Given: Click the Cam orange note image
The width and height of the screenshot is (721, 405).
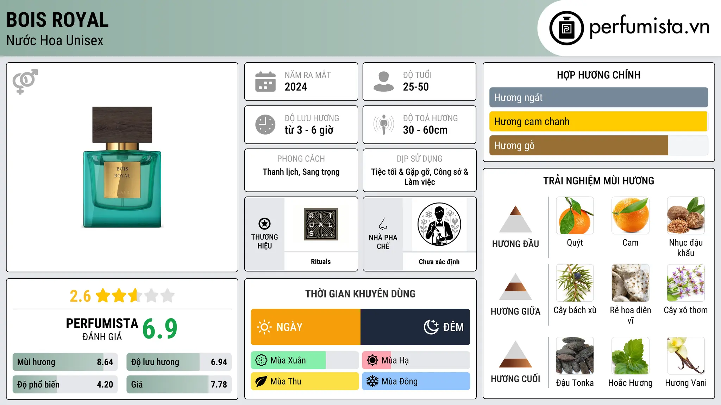Looking at the screenshot, I should pos(630,216).
